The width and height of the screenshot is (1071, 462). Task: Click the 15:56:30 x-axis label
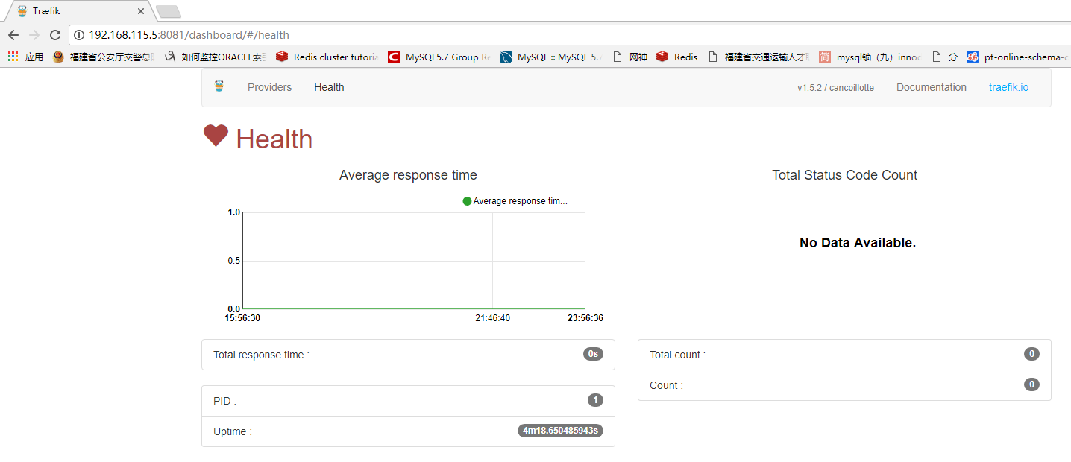(x=242, y=318)
